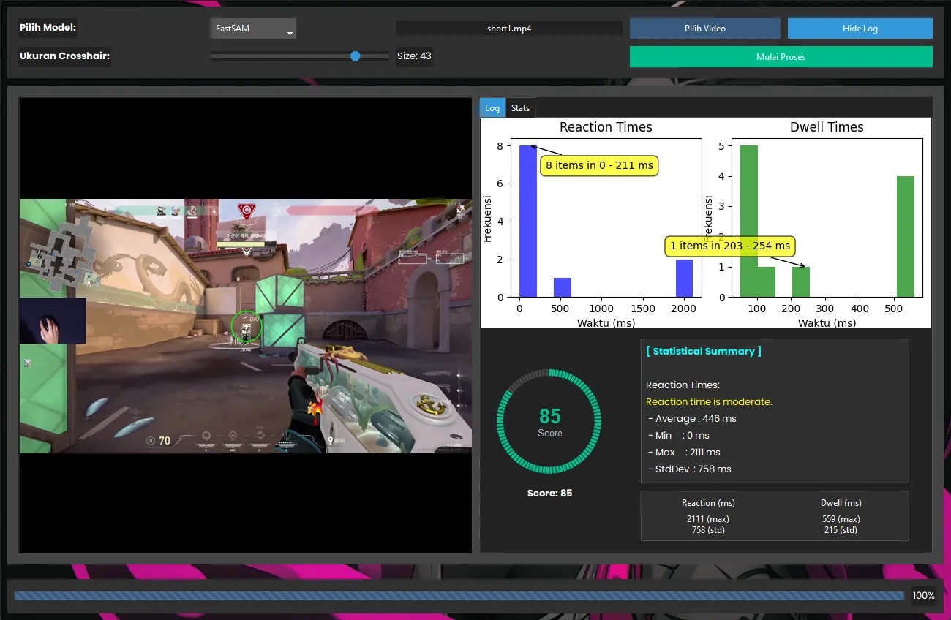Click the rightmost green Dwell Times bar
951x620 pixels.
(x=906, y=236)
